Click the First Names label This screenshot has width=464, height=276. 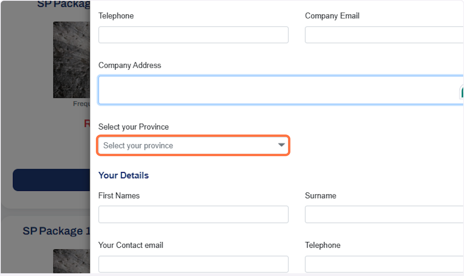click(x=119, y=196)
